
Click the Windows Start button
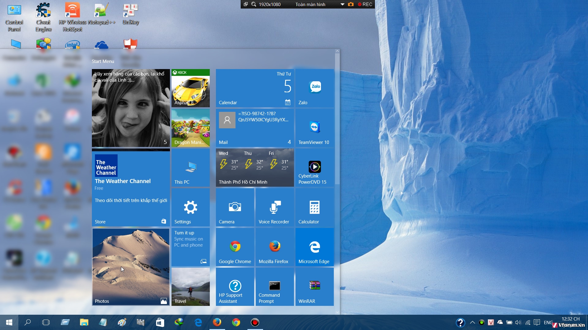click(9, 322)
